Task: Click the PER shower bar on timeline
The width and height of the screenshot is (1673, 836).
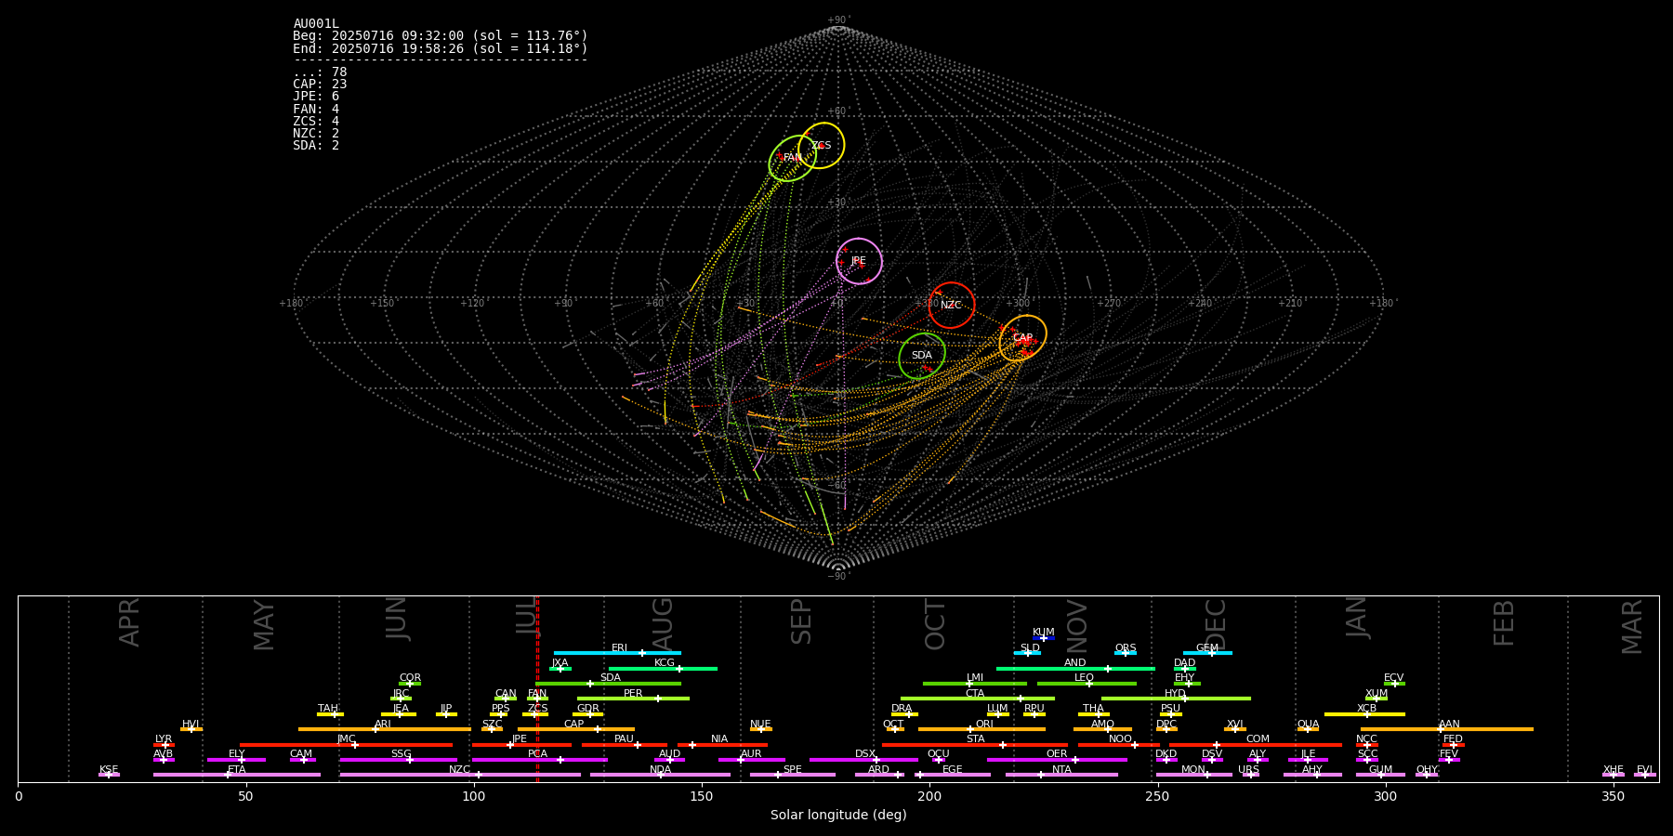Action: pos(633,699)
